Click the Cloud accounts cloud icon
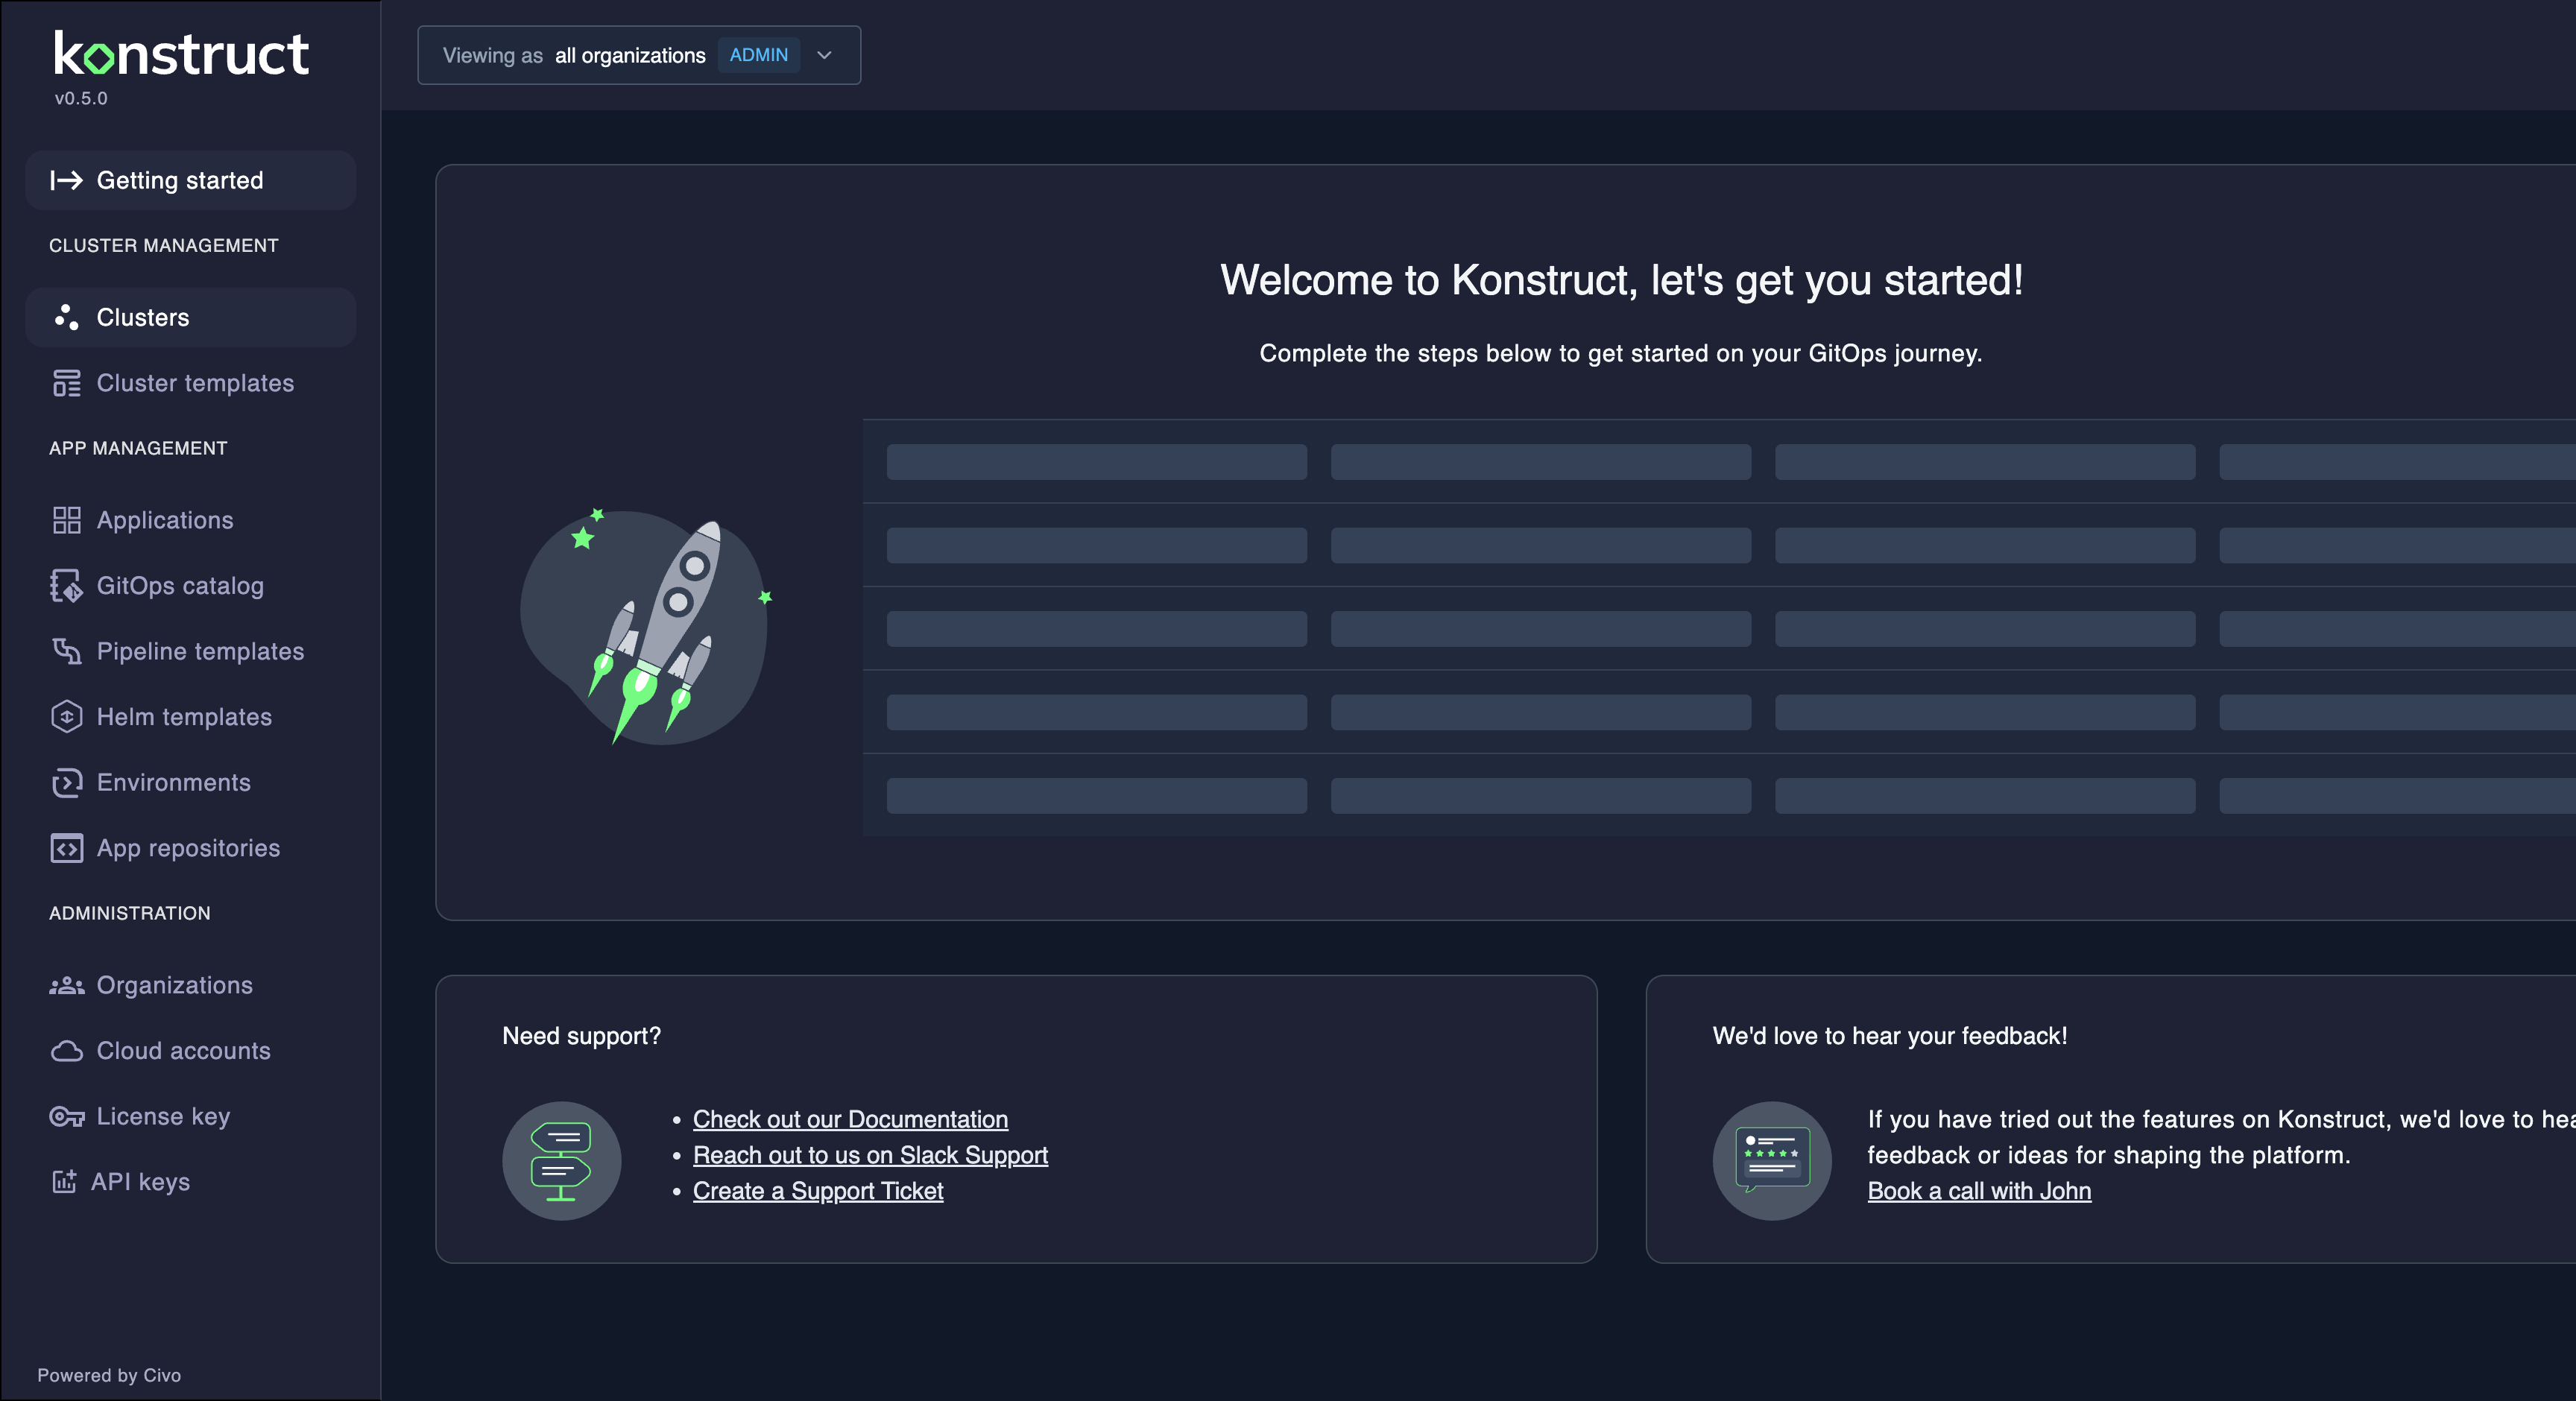 point(66,1051)
